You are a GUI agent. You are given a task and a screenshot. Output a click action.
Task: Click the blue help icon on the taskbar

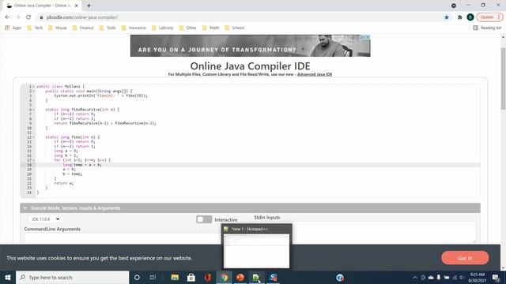click(x=340, y=277)
